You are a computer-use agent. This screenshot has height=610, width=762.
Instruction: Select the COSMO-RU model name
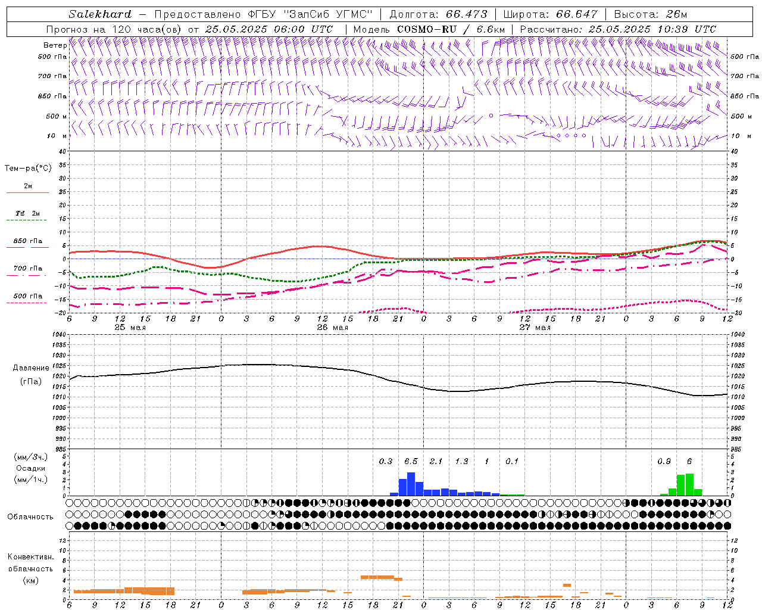point(426,29)
